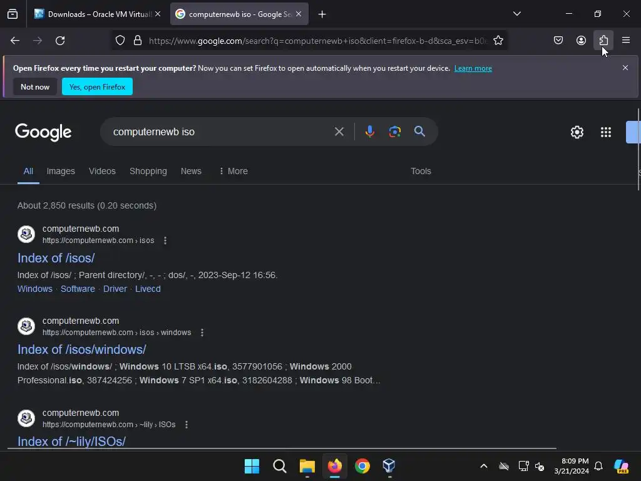Screen dimensions: 641x481
Task: Open options for isos › windows result
Action: click(x=202, y=333)
